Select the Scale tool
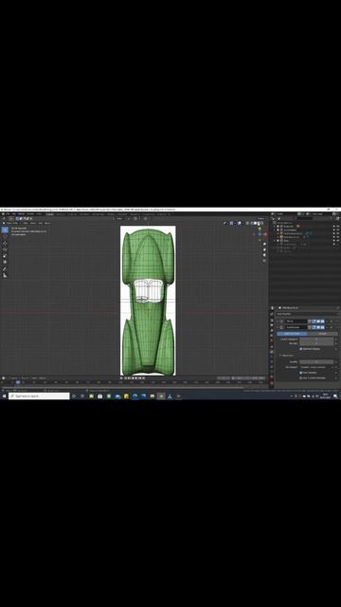 [x=5, y=255]
